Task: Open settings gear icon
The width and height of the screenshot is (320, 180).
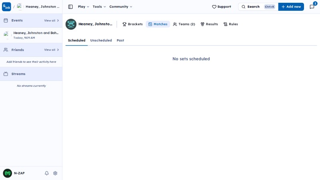Action: click(x=55, y=173)
